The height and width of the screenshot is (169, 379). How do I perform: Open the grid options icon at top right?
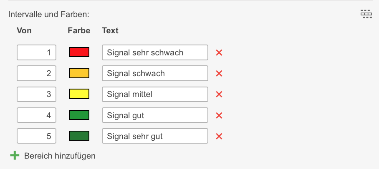point(366,15)
